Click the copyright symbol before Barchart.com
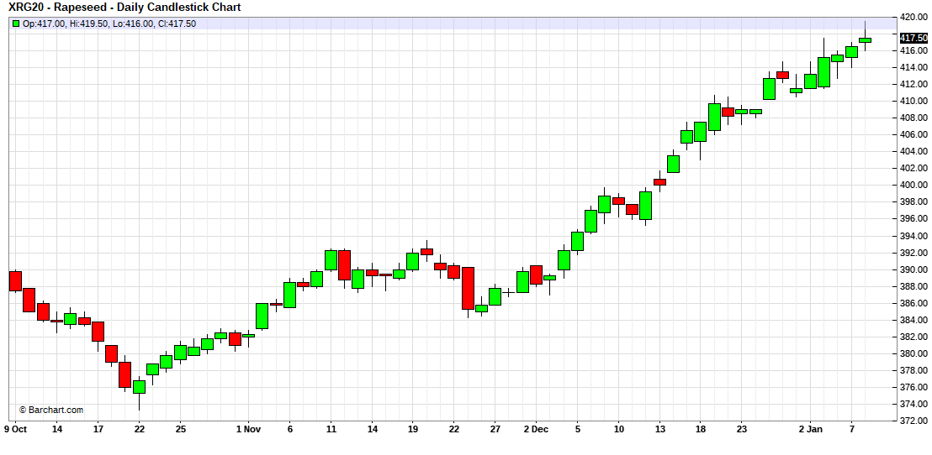 pyautogui.click(x=23, y=410)
